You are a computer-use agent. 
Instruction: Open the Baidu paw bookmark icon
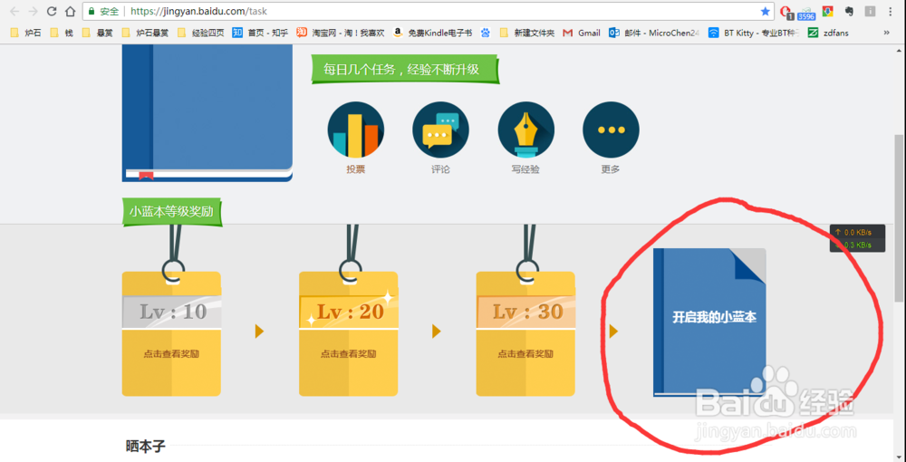tap(486, 33)
